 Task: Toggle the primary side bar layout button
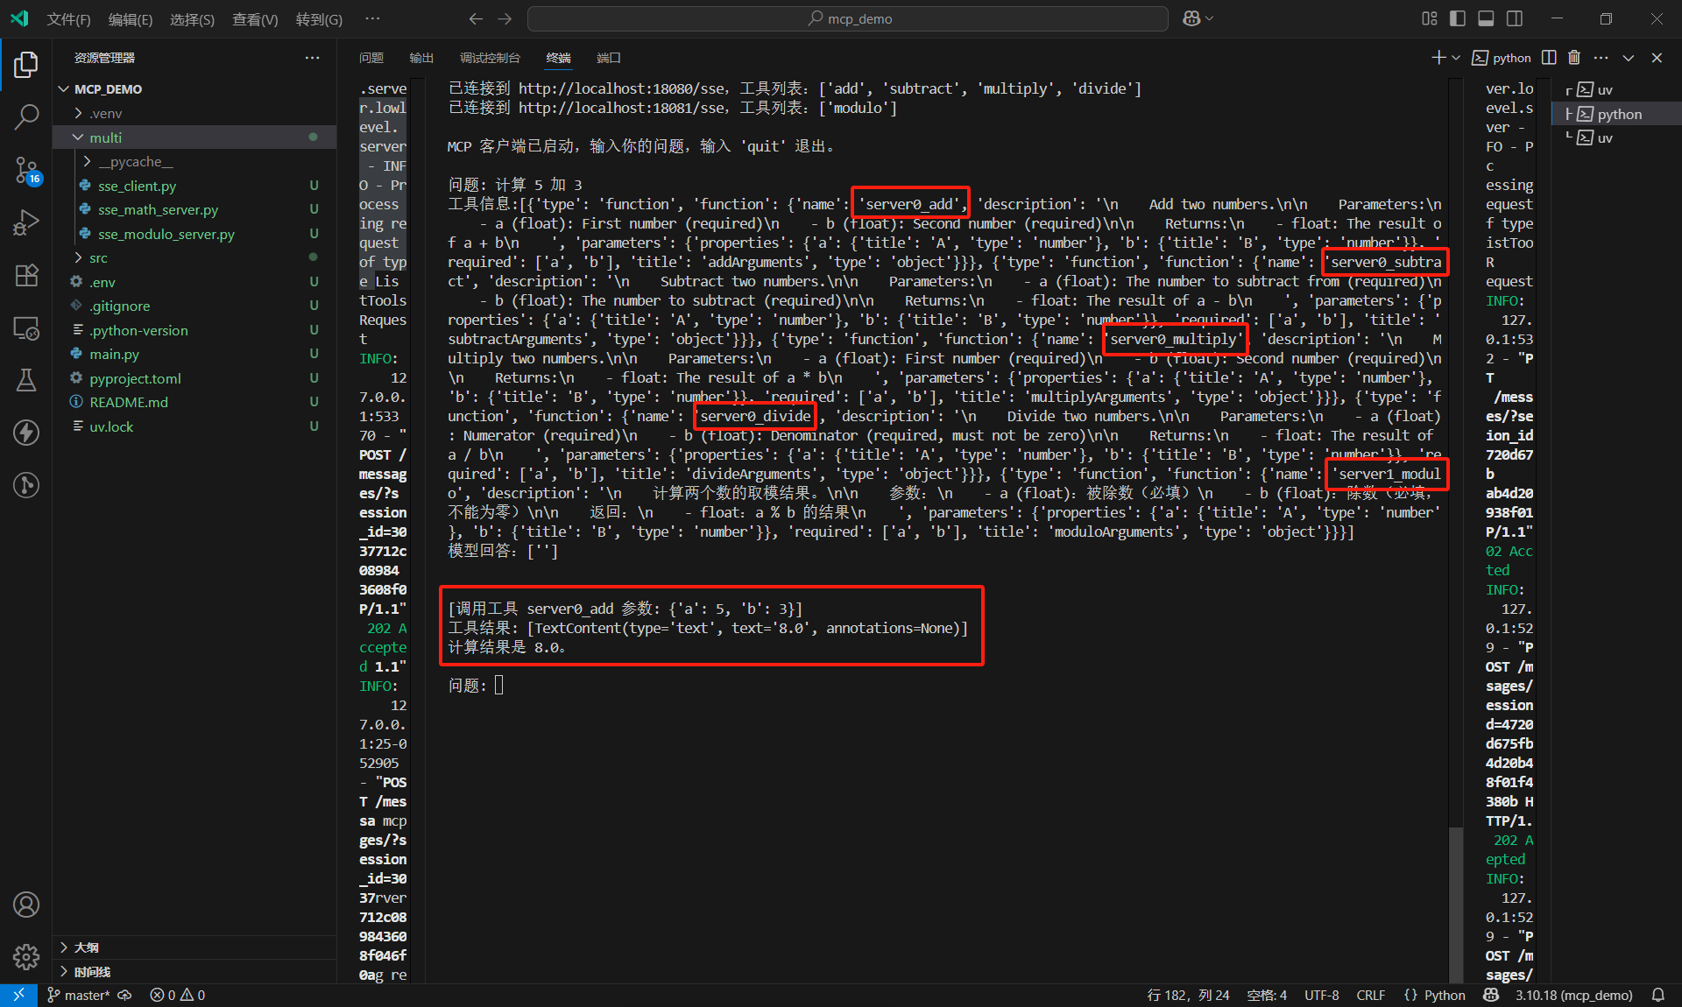pos(1458,18)
